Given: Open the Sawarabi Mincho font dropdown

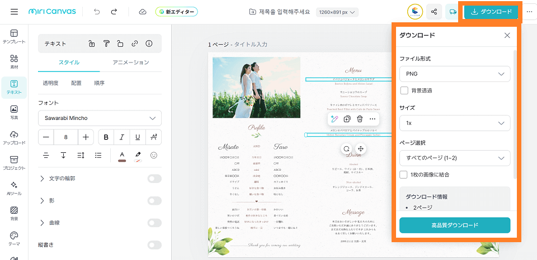Looking at the screenshot, I should [x=100, y=118].
